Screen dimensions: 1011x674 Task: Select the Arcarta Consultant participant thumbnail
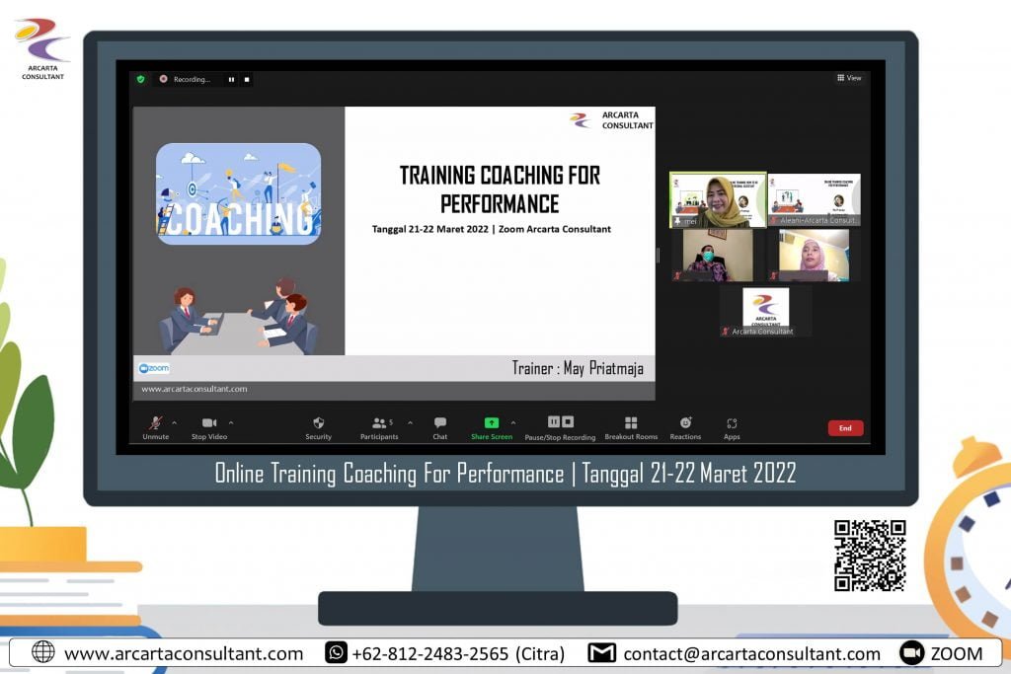coord(765,311)
